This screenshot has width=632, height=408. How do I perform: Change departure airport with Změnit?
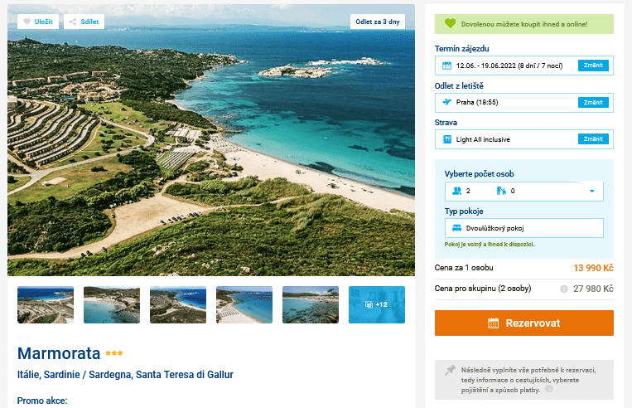[593, 102]
